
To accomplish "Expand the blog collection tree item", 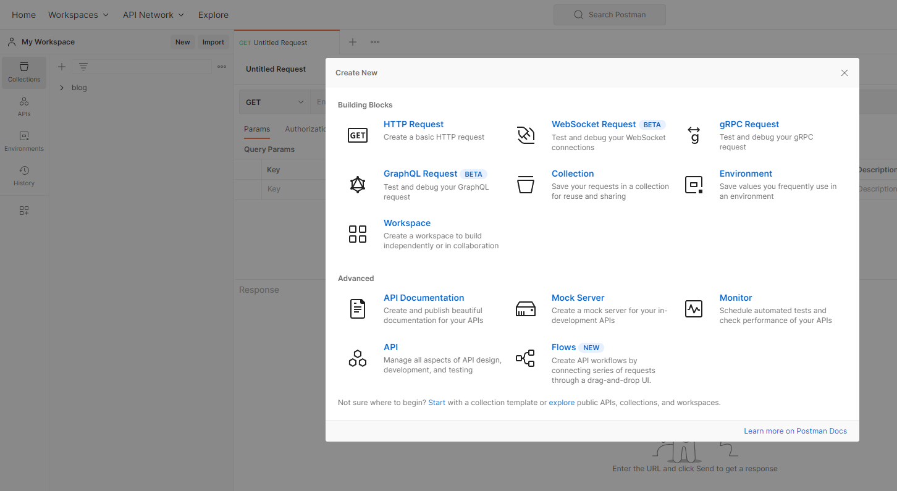I will pos(62,88).
